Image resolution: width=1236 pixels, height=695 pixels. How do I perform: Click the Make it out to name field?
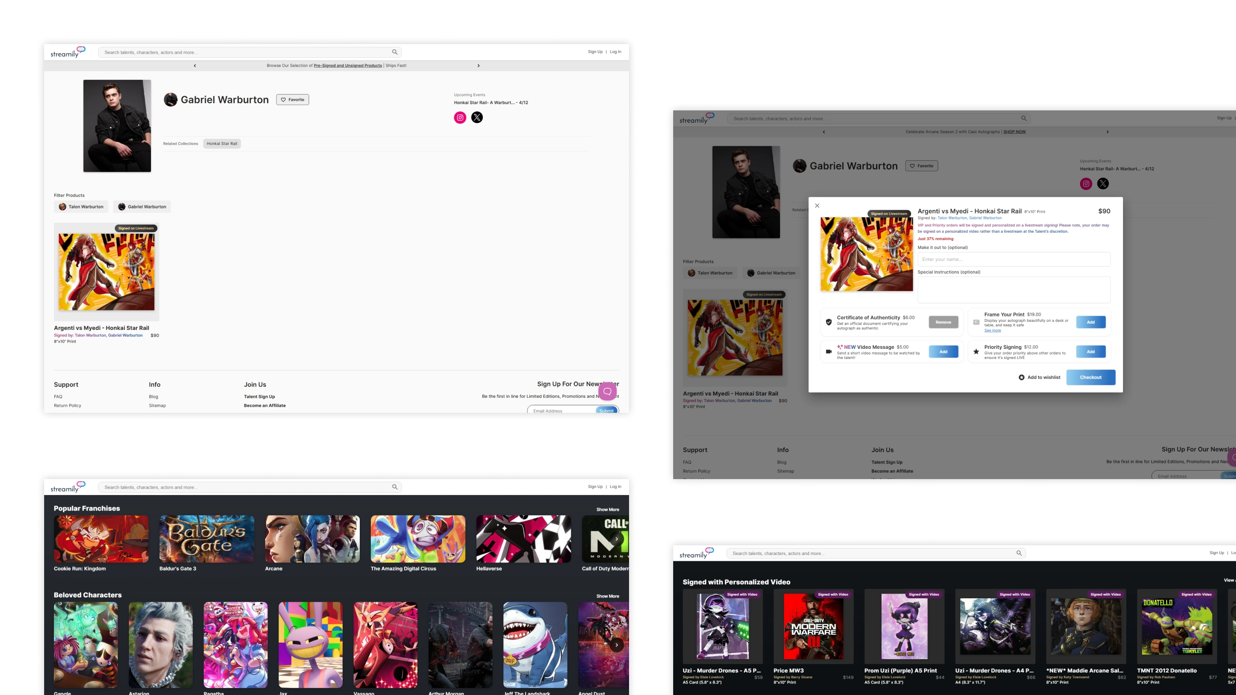click(x=1014, y=260)
